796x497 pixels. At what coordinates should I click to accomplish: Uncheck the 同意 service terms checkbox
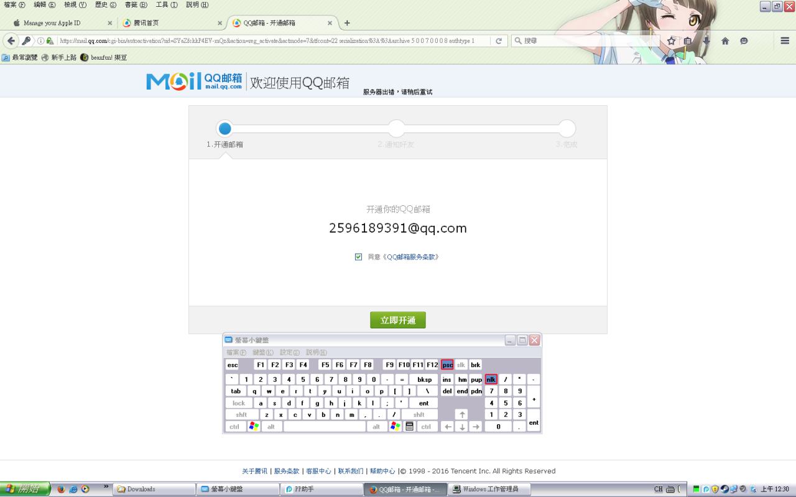358,257
